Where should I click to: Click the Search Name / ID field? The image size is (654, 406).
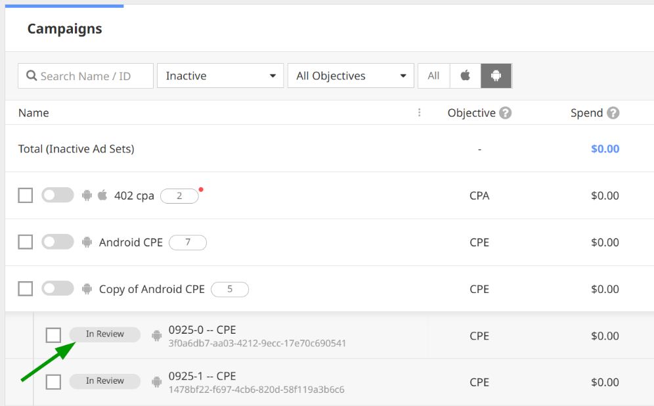tap(92, 76)
